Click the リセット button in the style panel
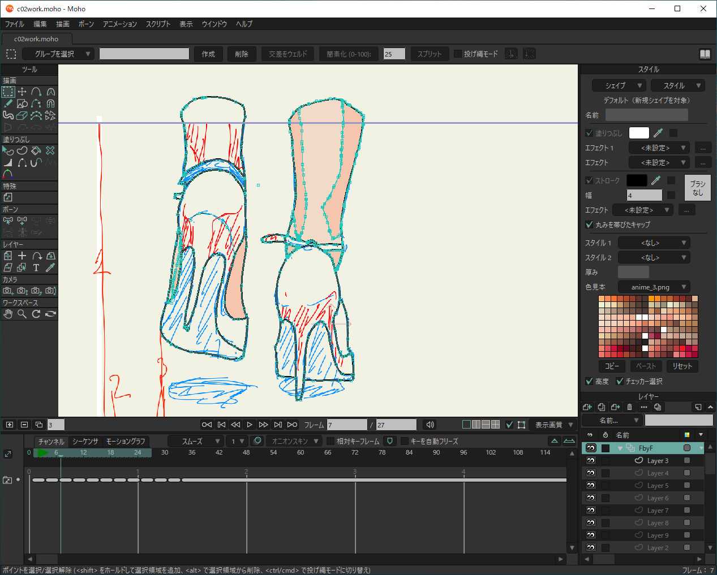Viewport: 717px width, 575px height. click(x=682, y=366)
